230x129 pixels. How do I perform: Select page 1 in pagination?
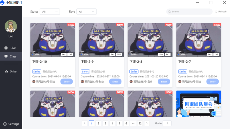coord(92,123)
